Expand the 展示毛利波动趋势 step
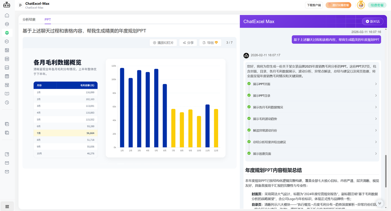391x211 pixels. click(312, 118)
